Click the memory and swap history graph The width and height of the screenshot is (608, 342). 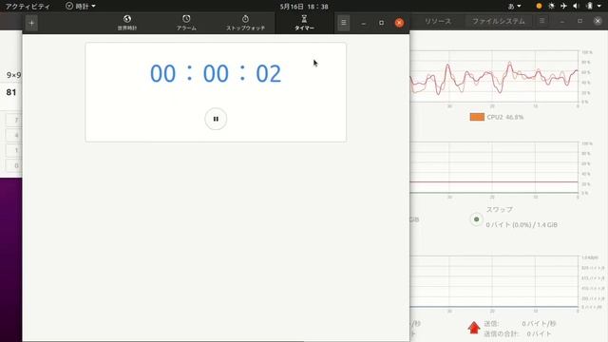(494, 167)
